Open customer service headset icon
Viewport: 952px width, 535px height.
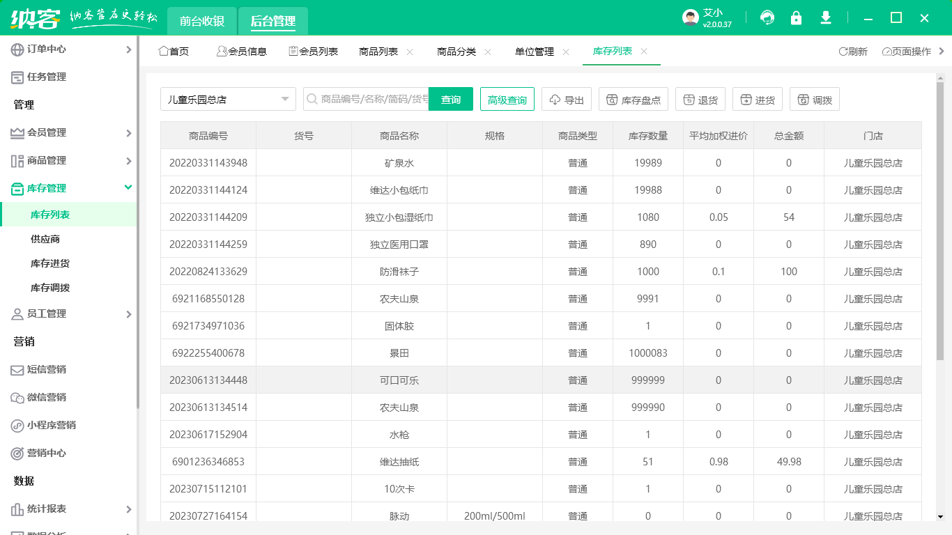[x=767, y=18]
